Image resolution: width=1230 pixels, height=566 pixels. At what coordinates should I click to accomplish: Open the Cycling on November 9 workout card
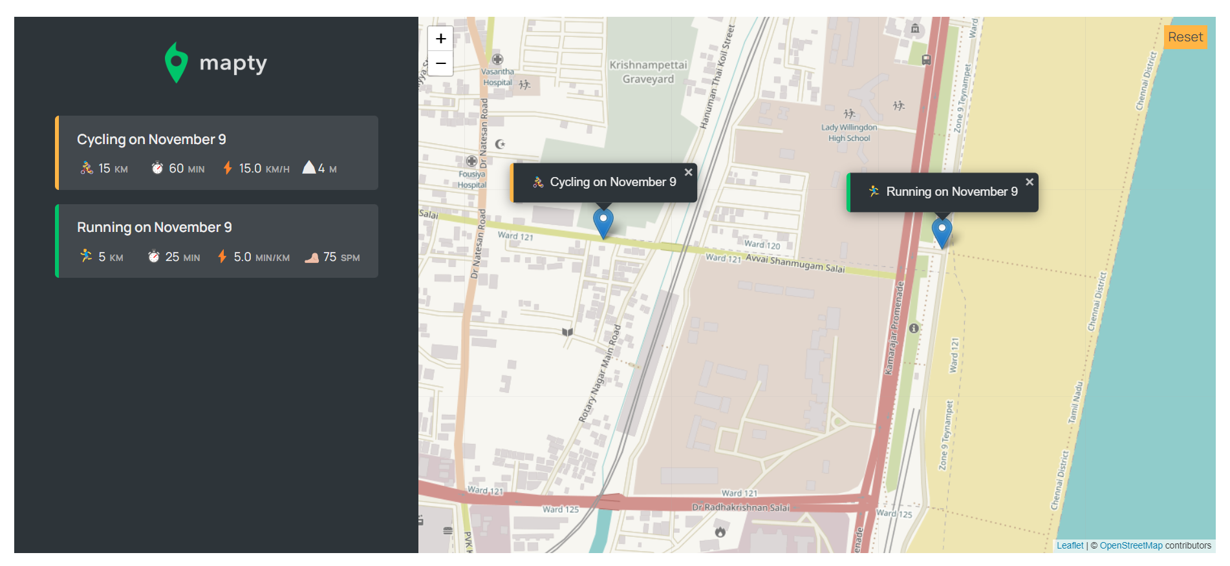tap(217, 153)
